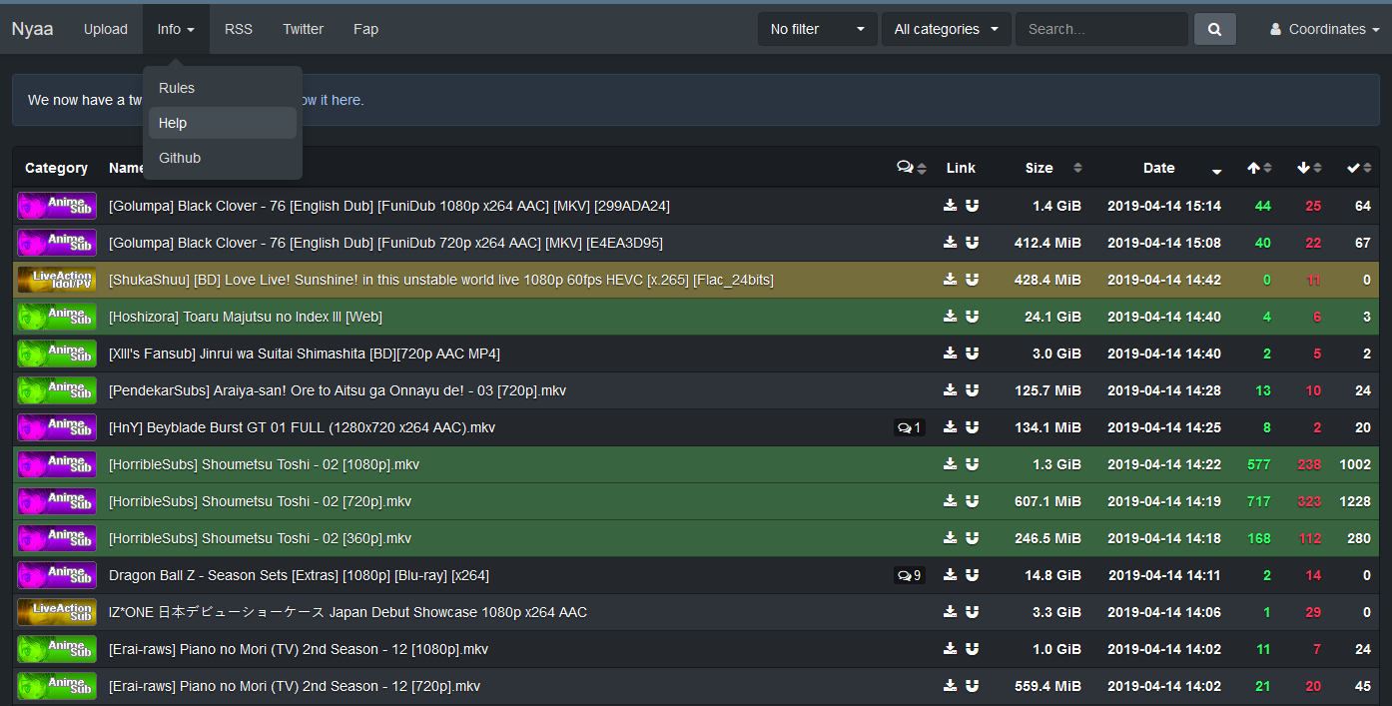Sort torrents by leechers column
This screenshot has width=1392, height=706.
point(1308,168)
